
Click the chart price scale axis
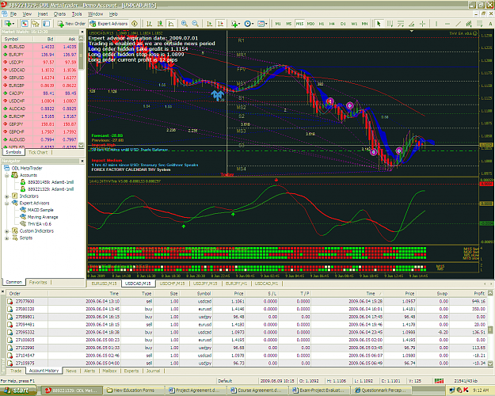coord(486,105)
